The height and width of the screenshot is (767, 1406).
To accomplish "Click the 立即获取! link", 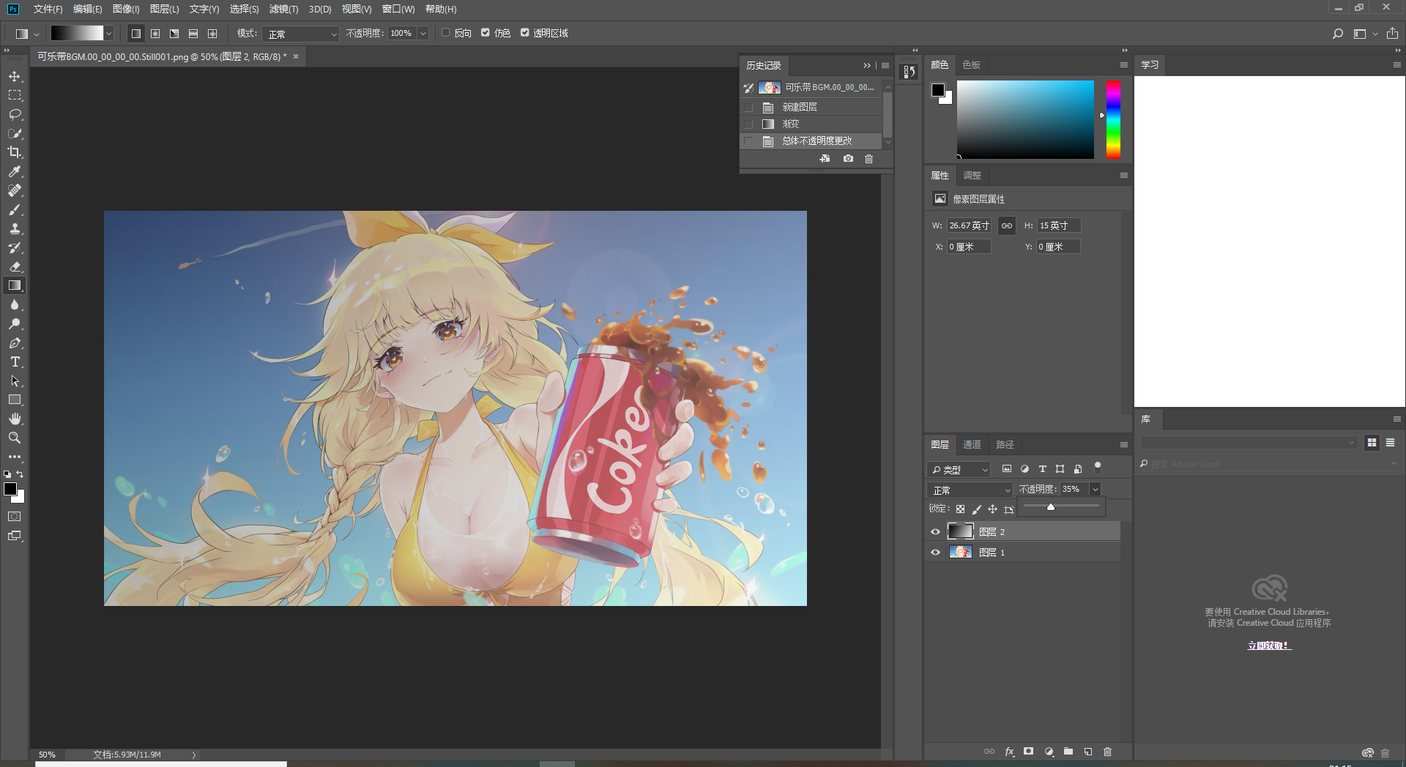I will pos(1269,646).
